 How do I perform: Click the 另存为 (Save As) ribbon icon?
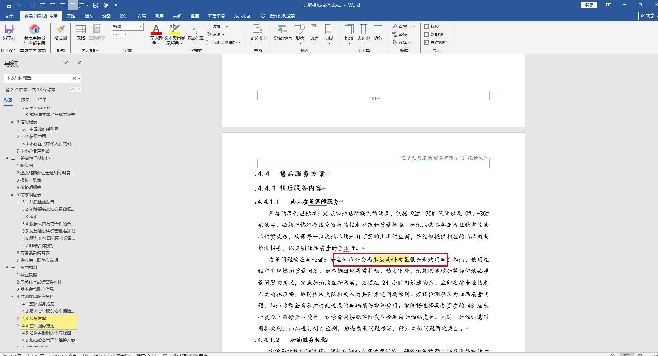pos(9,32)
